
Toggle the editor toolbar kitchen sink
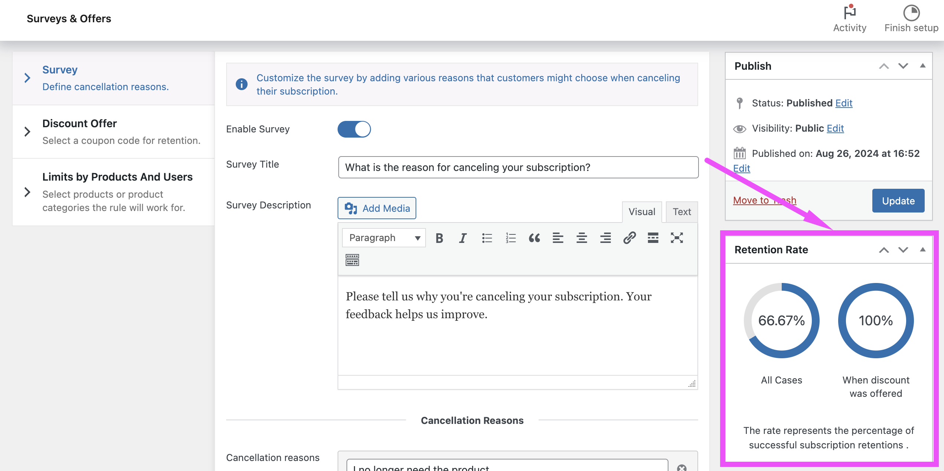coord(352,260)
